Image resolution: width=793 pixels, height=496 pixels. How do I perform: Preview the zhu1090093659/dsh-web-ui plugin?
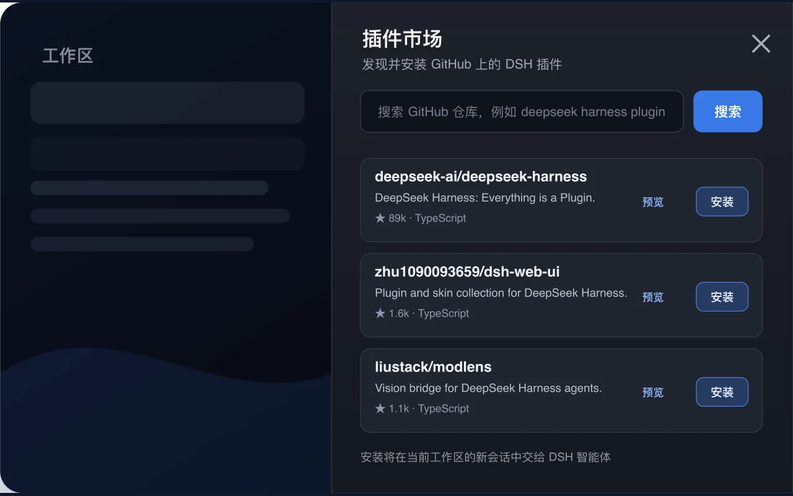pos(653,298)
